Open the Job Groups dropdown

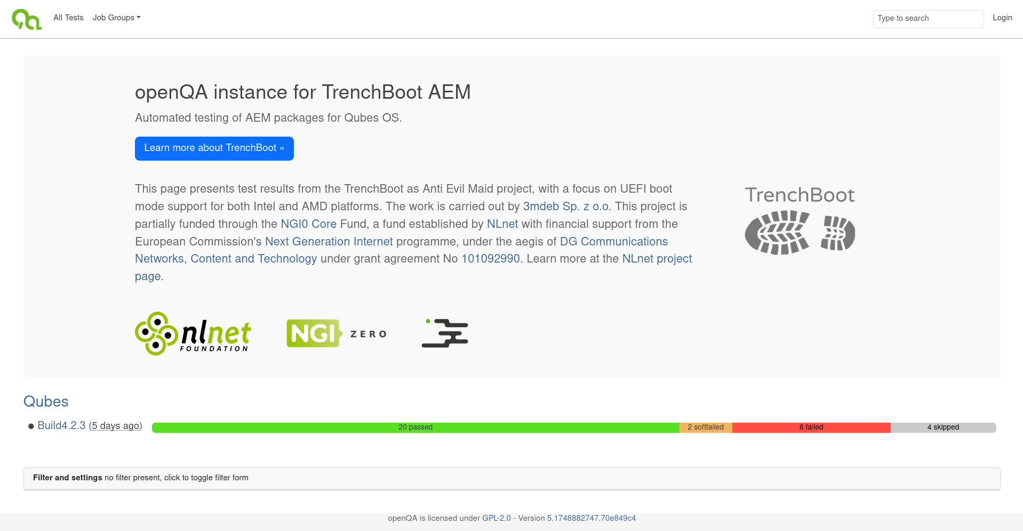coord(116,18)
